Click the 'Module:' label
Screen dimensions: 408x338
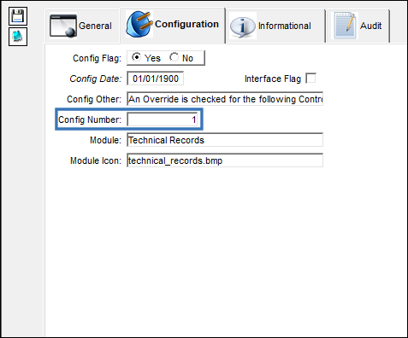coord(105,140)
